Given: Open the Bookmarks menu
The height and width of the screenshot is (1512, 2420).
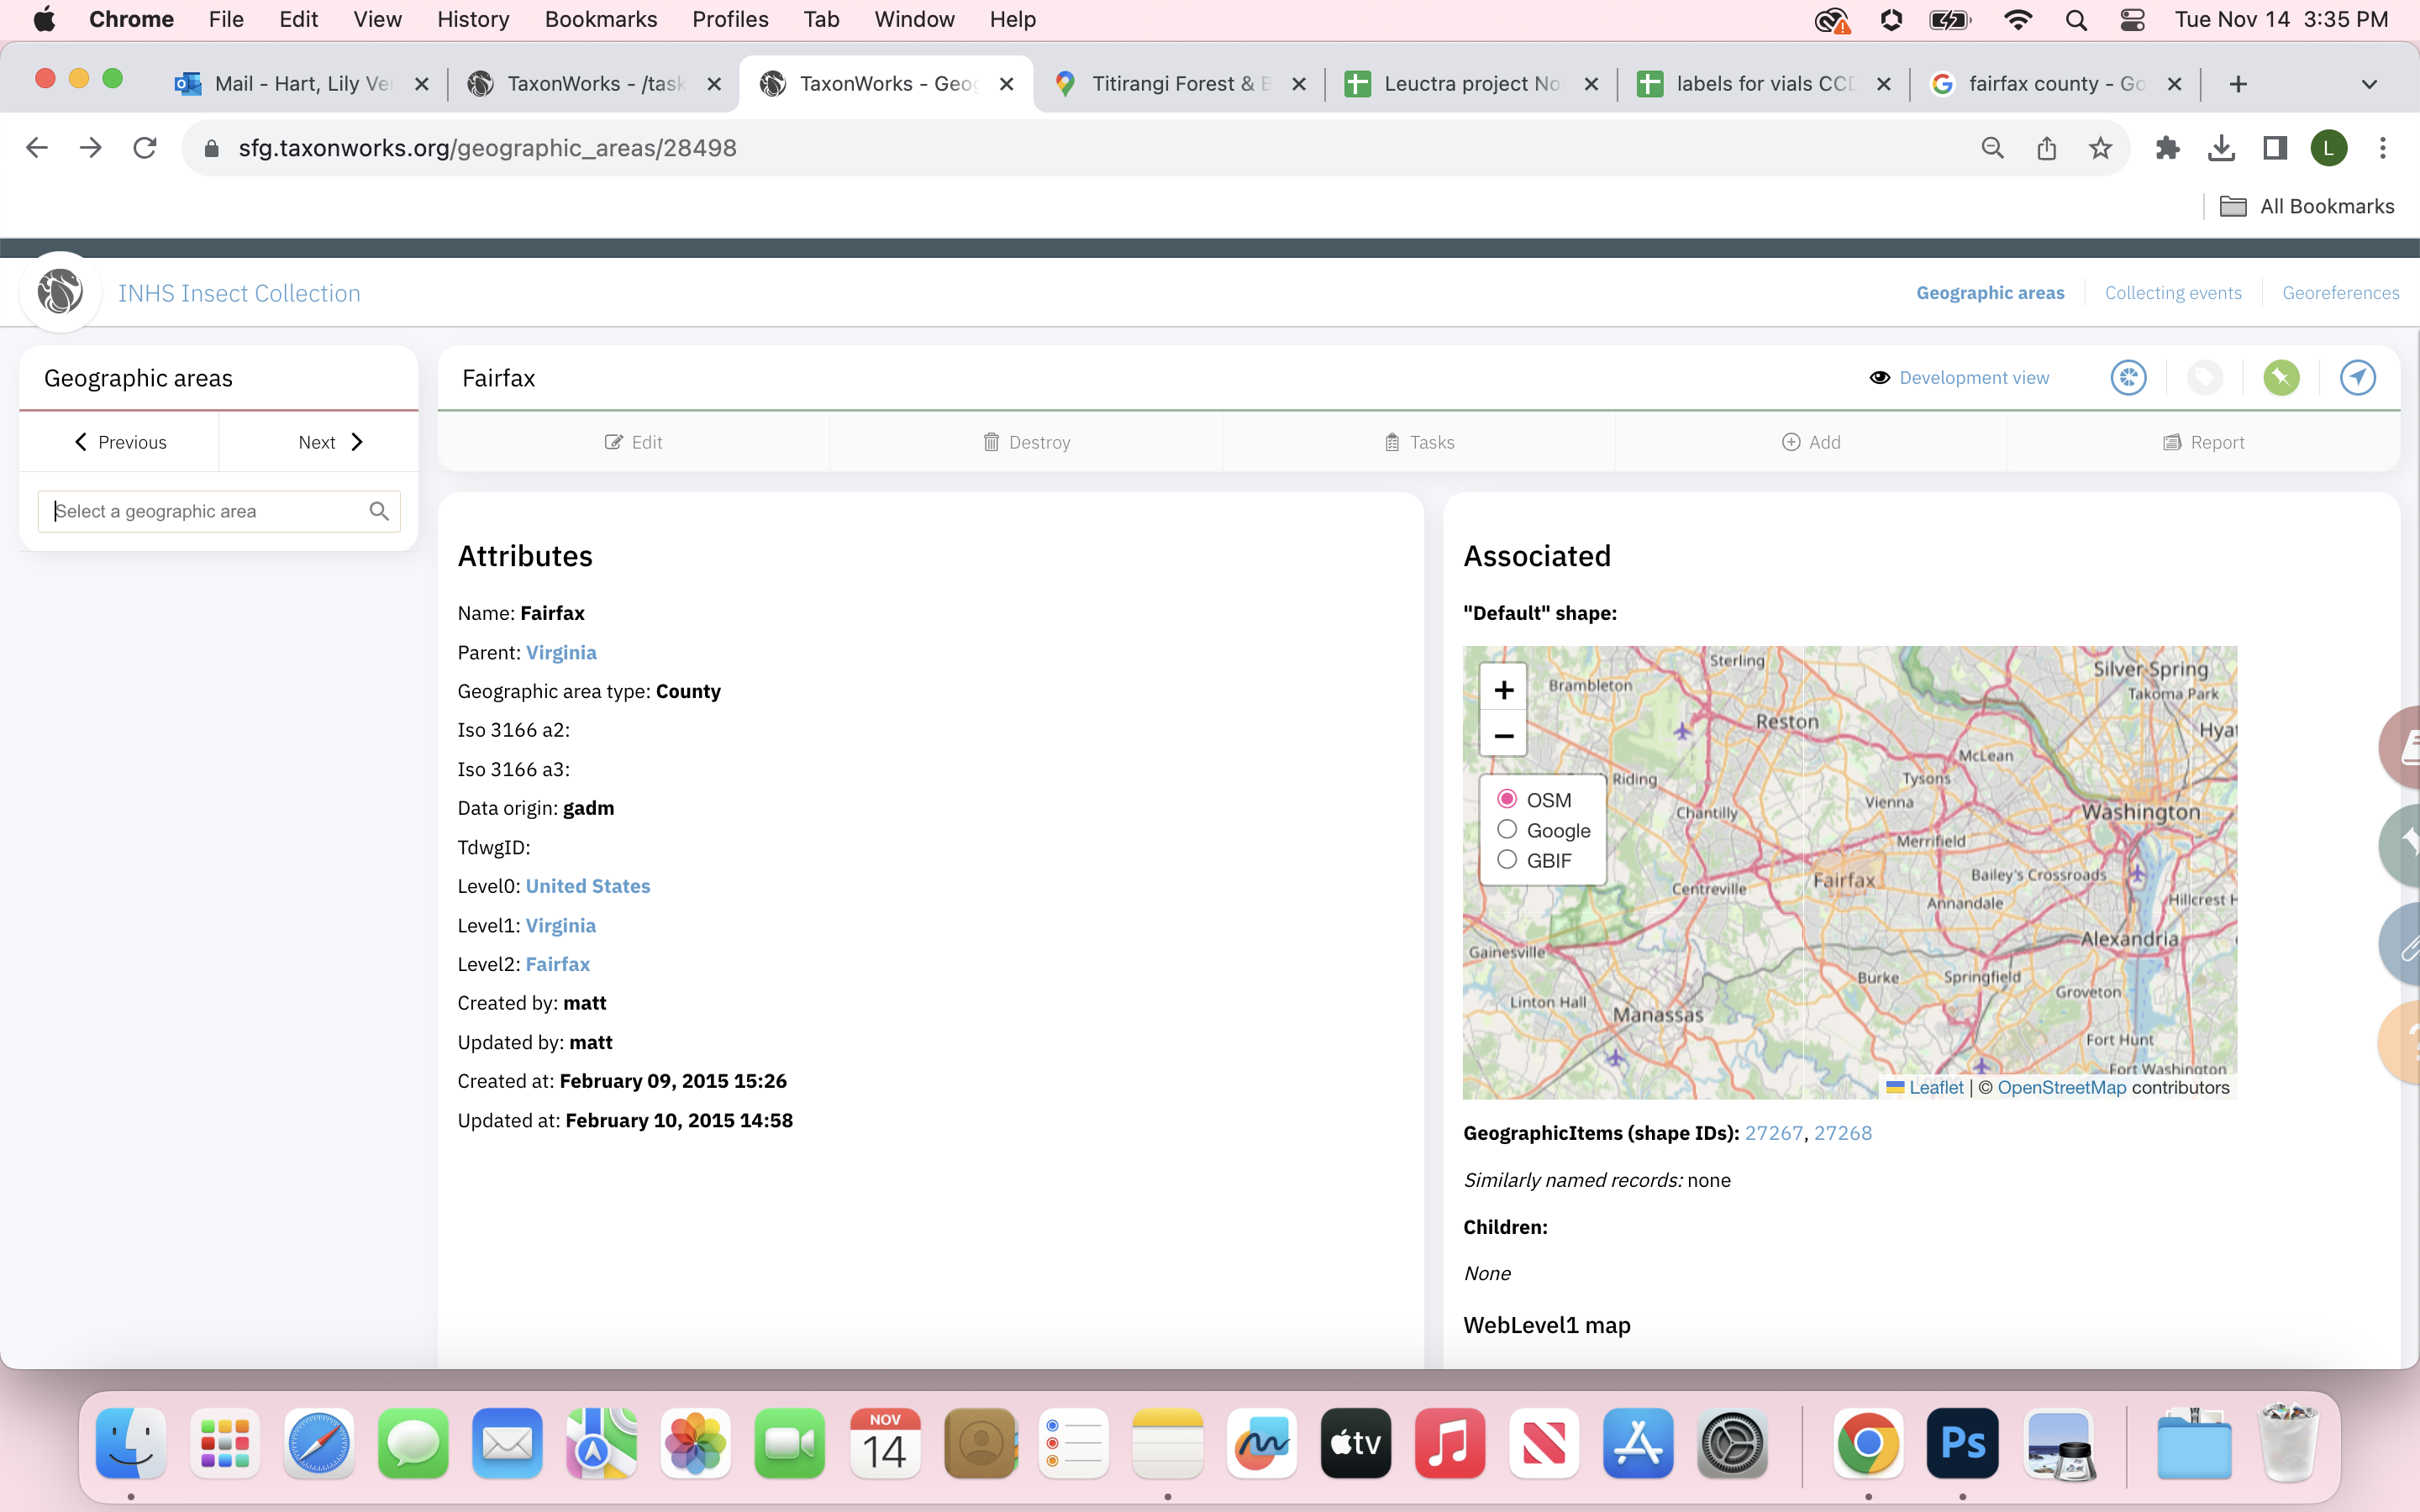Looking at the screenshot, I should coord(600,19).
